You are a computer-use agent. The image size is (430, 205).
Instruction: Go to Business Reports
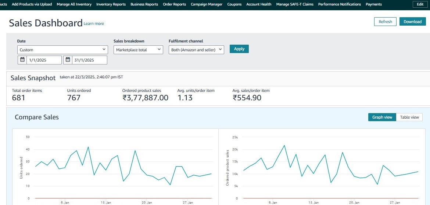[144, 4]
